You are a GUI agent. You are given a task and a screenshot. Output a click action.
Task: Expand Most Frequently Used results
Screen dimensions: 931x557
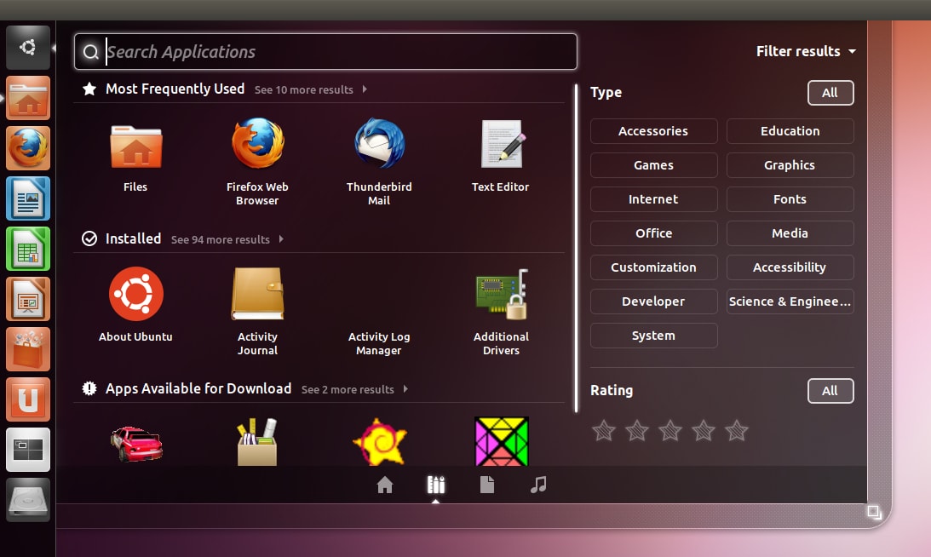(311, 89)
